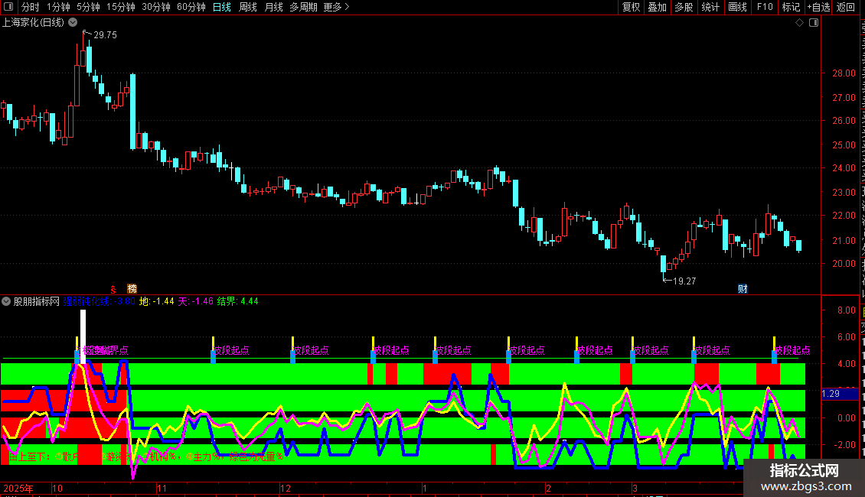The image size is (865, 497).
Task: Click the red $ marker icon
Action: pyautogui.click(x=113, y=289)
